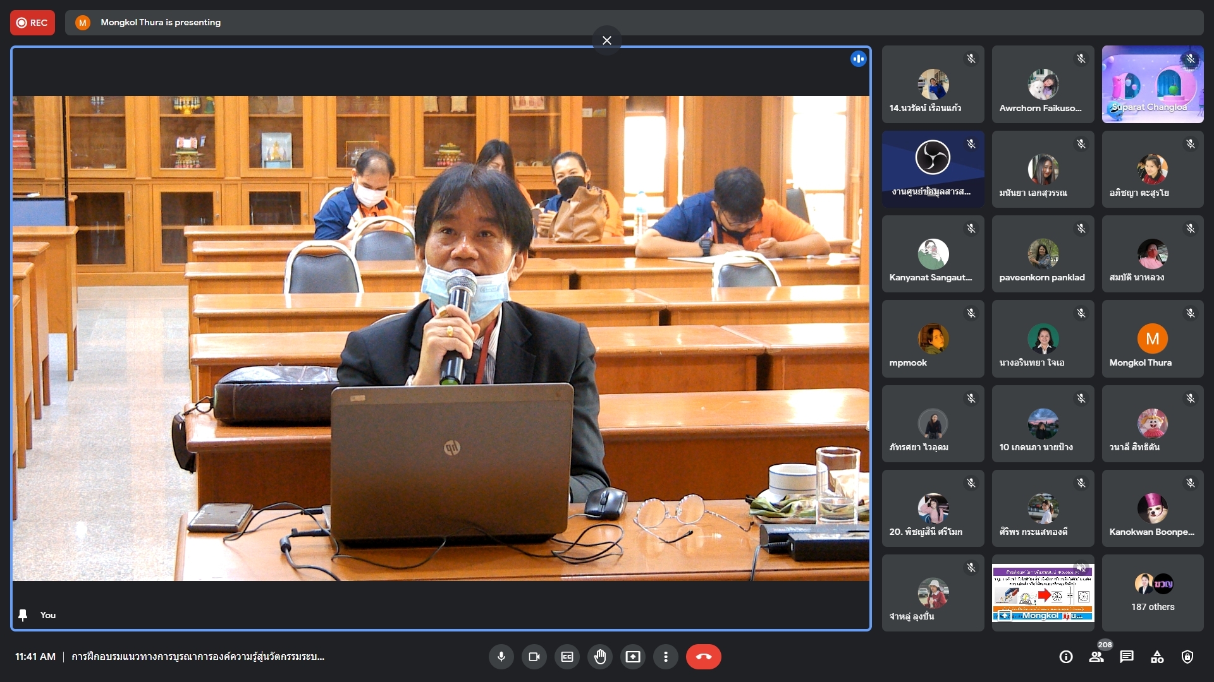Open host controls shield icon
This screenshot has width=1214, height=682.
click(1187, 657)
